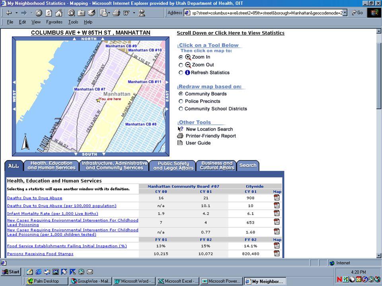Switch to GroupWise Mail taskbar button
382x286 pixels.
(x=91, y=281)
